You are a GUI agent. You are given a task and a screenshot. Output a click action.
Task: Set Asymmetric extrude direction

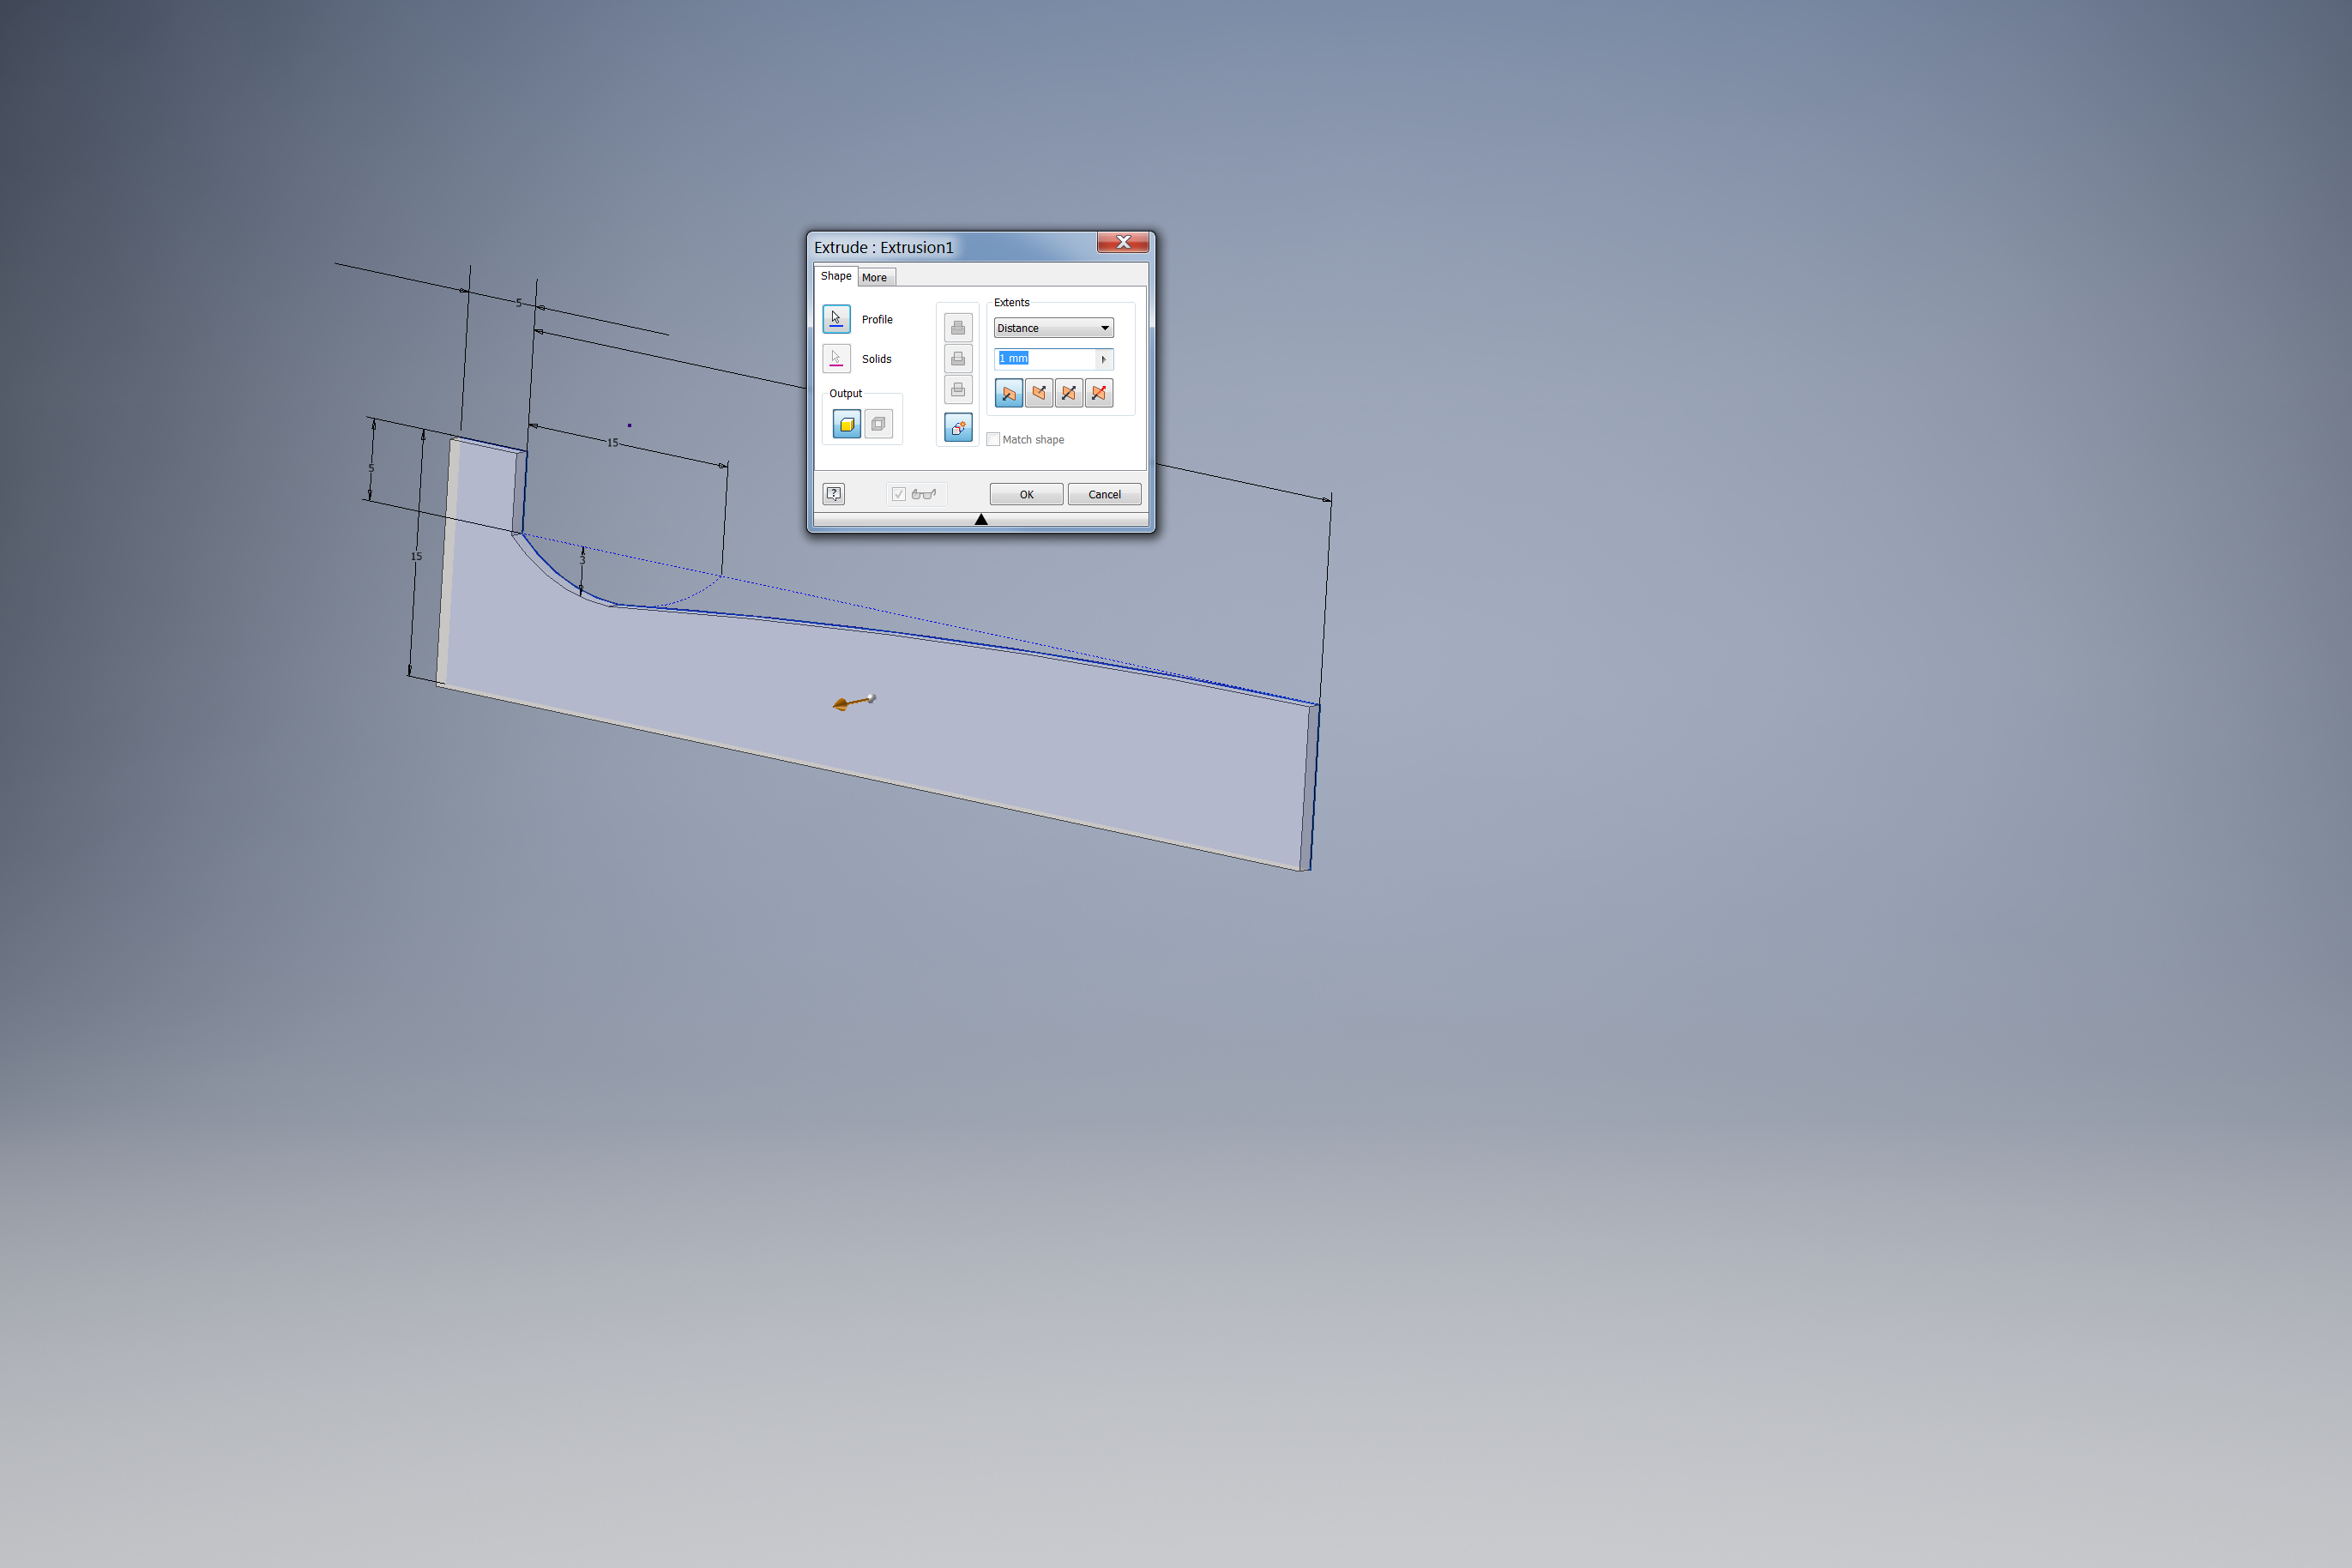pyautogui.click(x=1099, y=393)
